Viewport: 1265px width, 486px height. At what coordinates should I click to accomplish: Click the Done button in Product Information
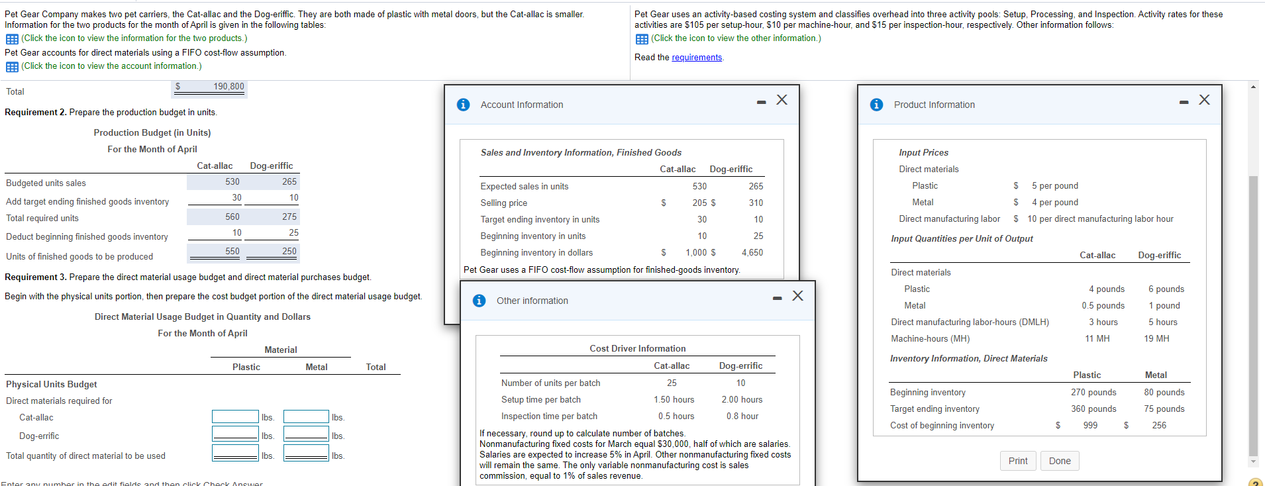[1060, 461]
